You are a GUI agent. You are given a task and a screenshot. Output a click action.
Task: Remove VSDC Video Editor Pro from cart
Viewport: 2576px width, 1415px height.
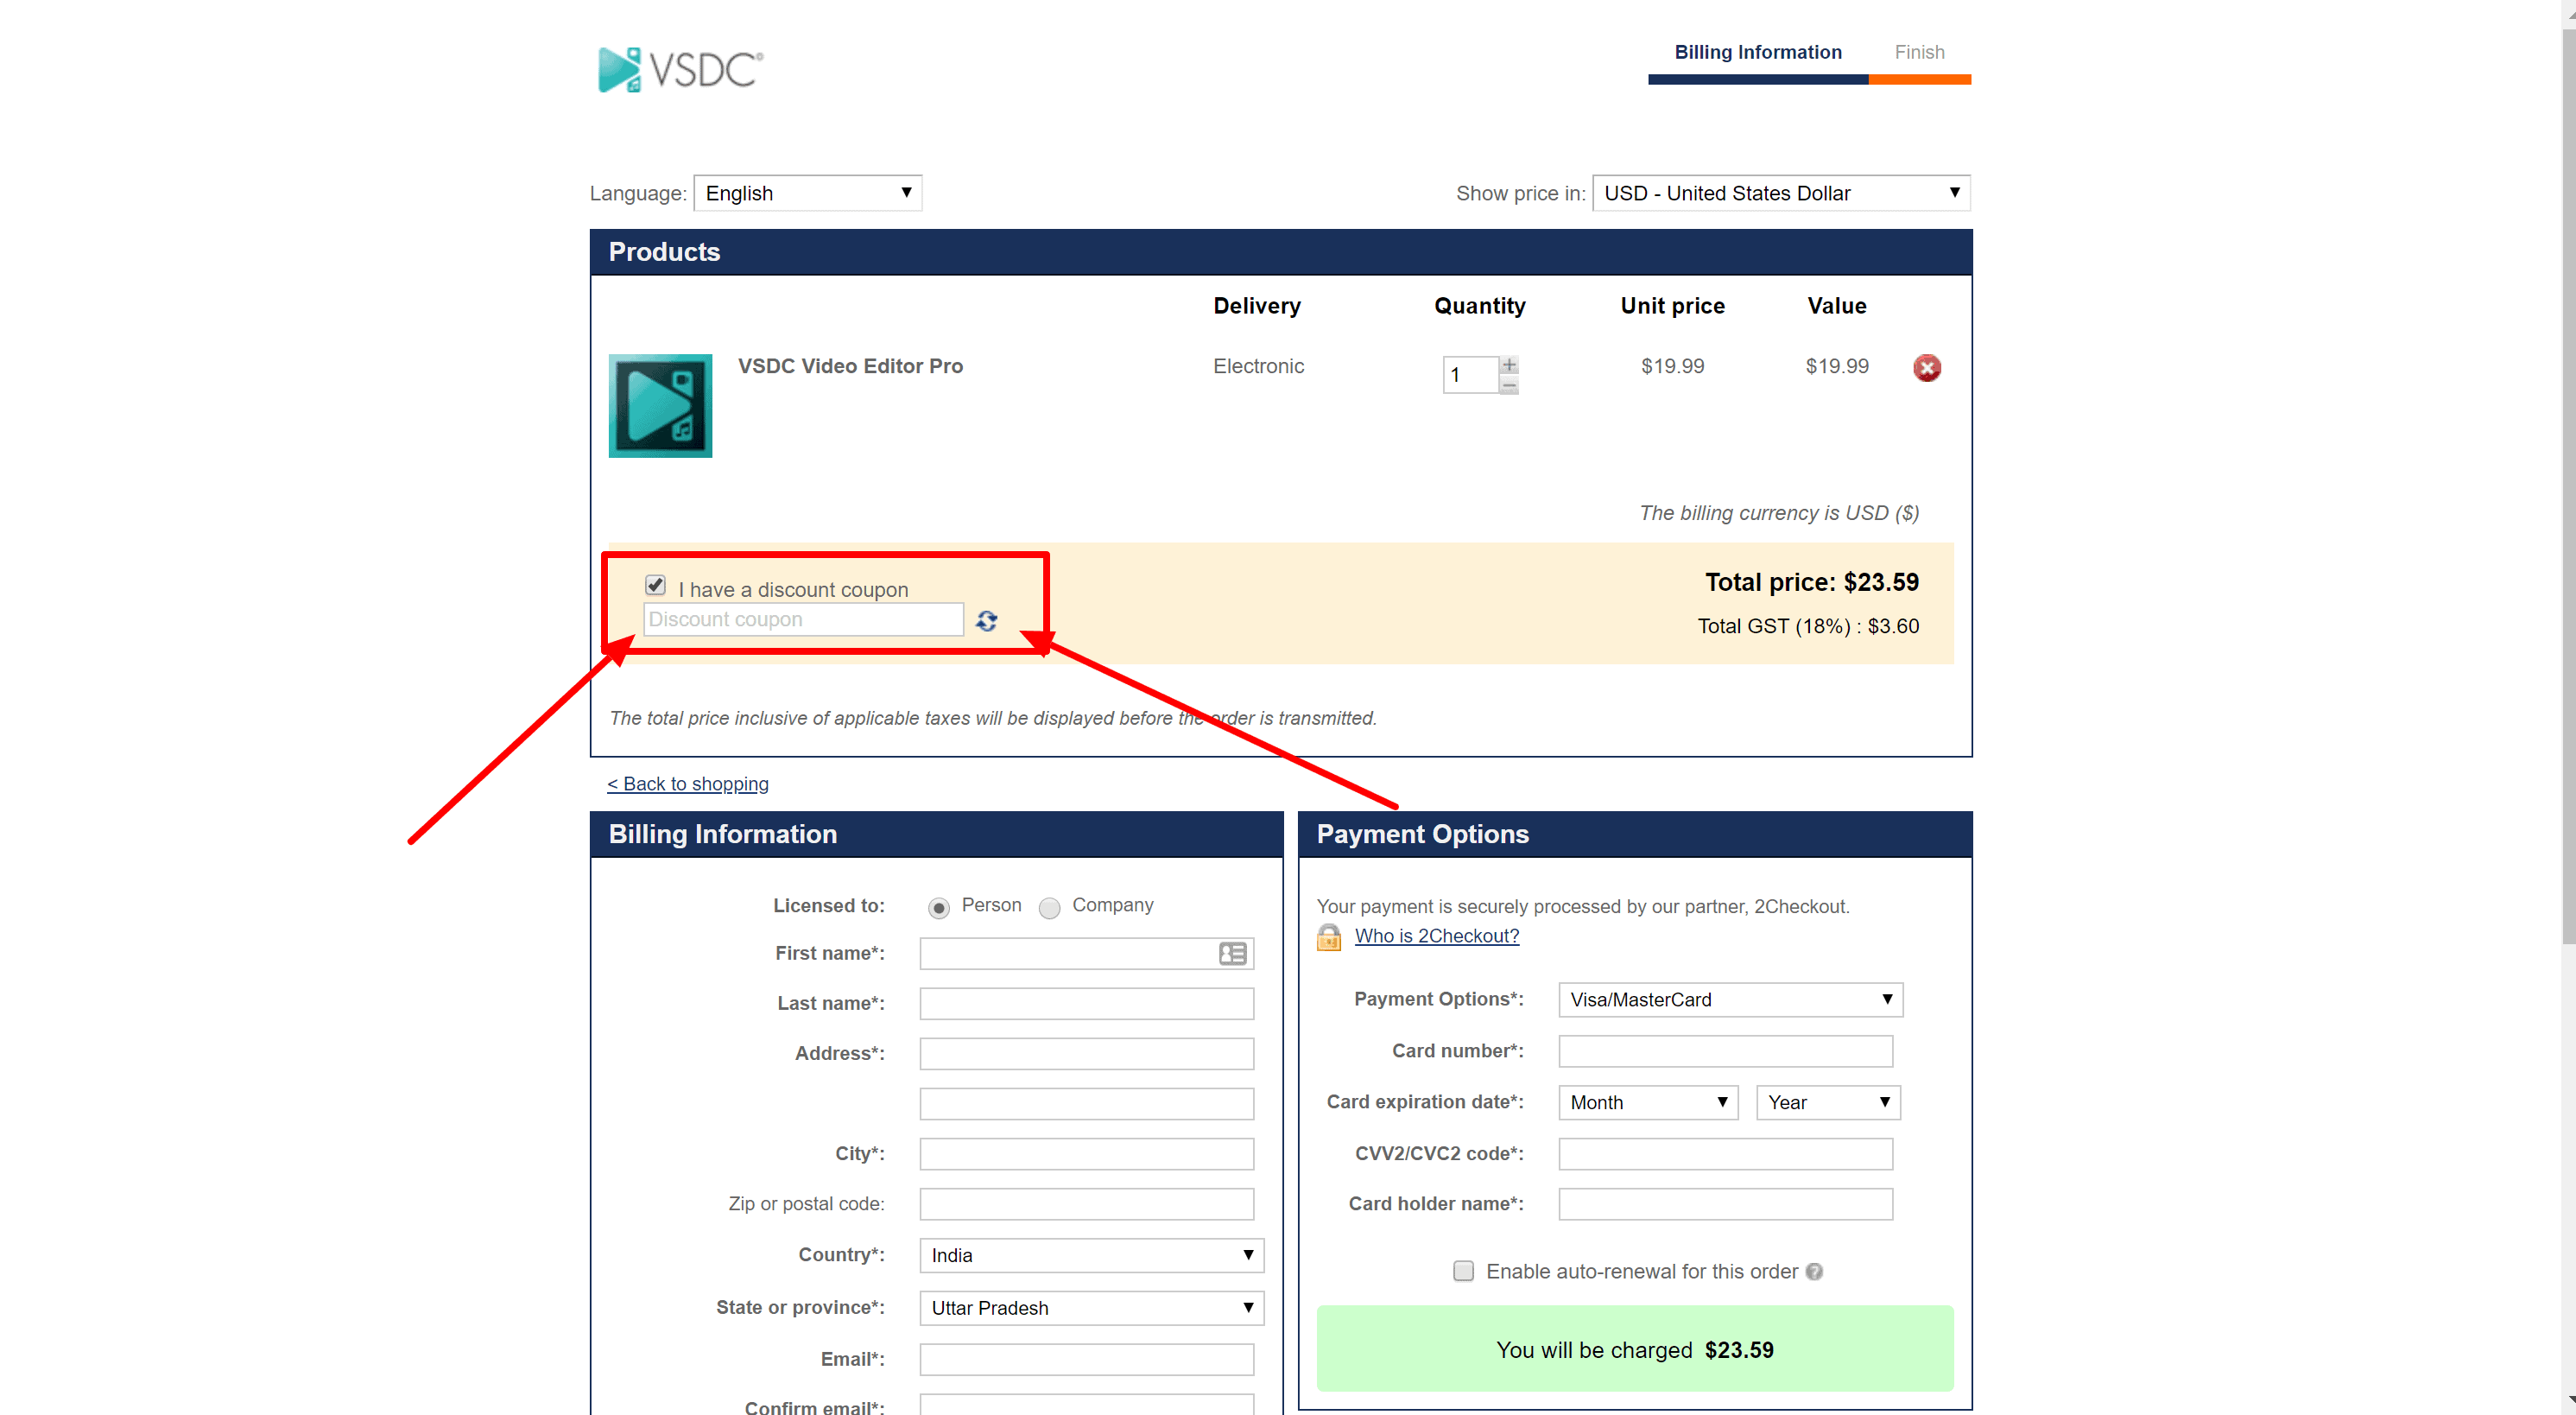(1927, 367)
